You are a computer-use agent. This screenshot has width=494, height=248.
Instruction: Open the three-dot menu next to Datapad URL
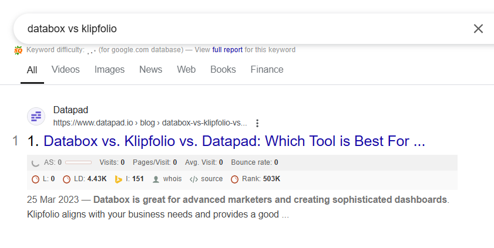(x=257, y=123)
